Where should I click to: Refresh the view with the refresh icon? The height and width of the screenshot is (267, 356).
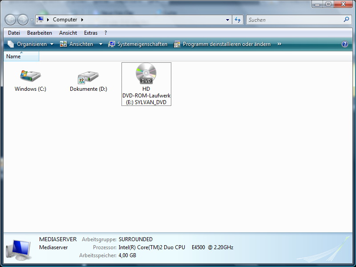coord(238,20)
